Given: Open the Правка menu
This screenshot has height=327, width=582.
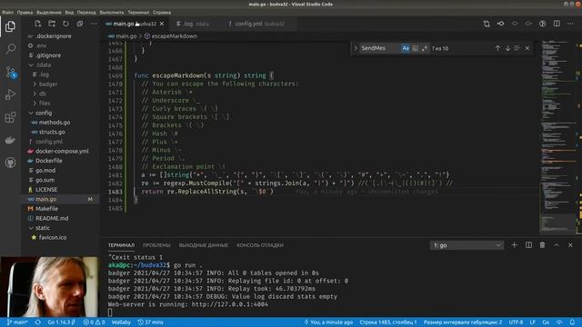Looking at the screenshot, I should click(x=25, y=12).
